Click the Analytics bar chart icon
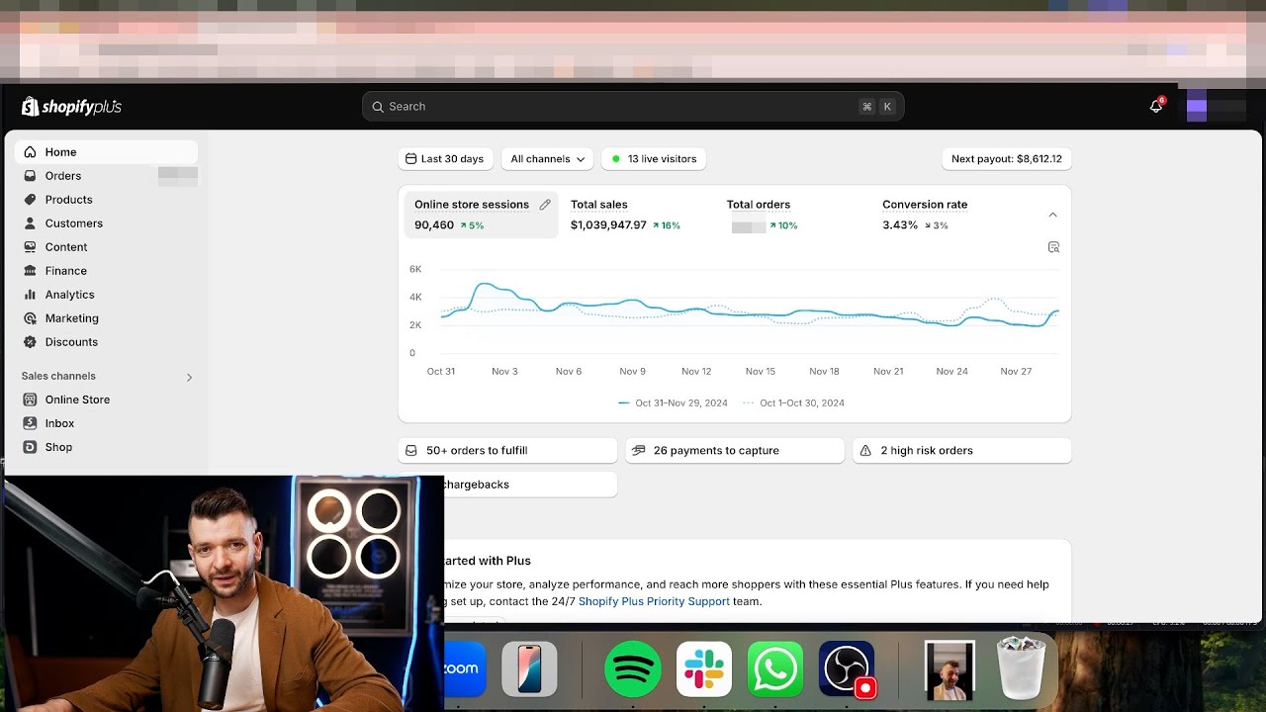1266x712 pixels. click(x=30, y=295)
